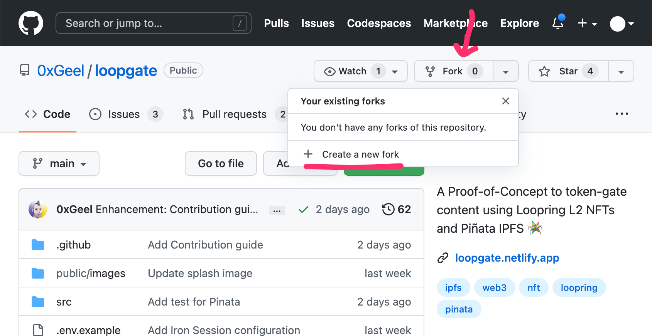Open the src folder name
The width and height of the screenshot is (652, 336).
click(64, 302)
